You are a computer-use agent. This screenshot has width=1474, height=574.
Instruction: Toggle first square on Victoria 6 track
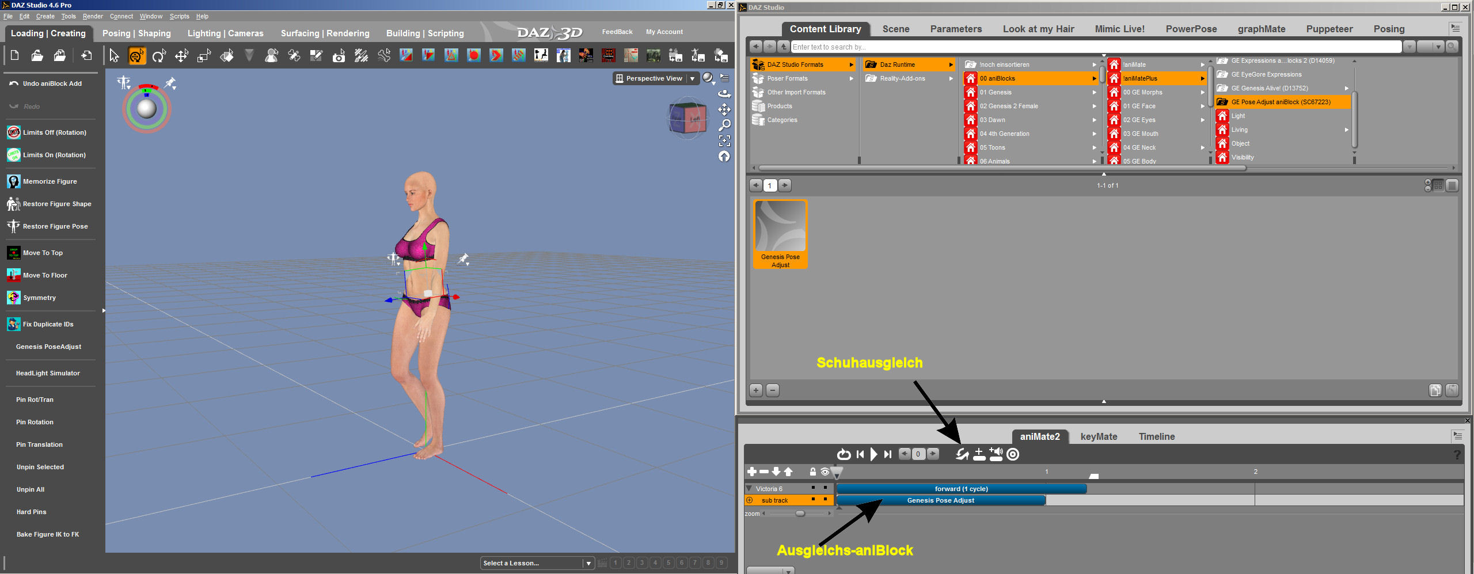click(813, 488)
